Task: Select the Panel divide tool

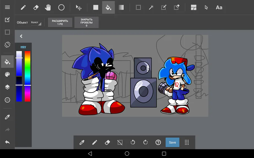Action: click(x=194, y=7)
